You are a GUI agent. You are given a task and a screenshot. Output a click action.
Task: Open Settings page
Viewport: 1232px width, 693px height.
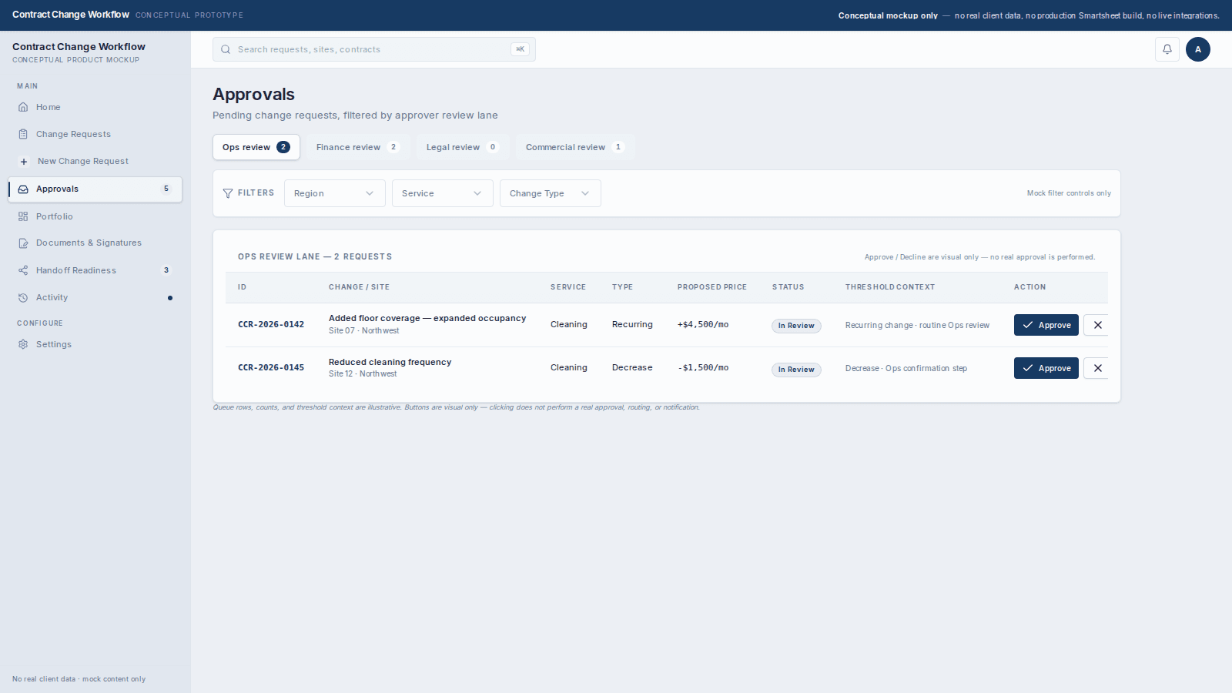click(x=95, y=344)
